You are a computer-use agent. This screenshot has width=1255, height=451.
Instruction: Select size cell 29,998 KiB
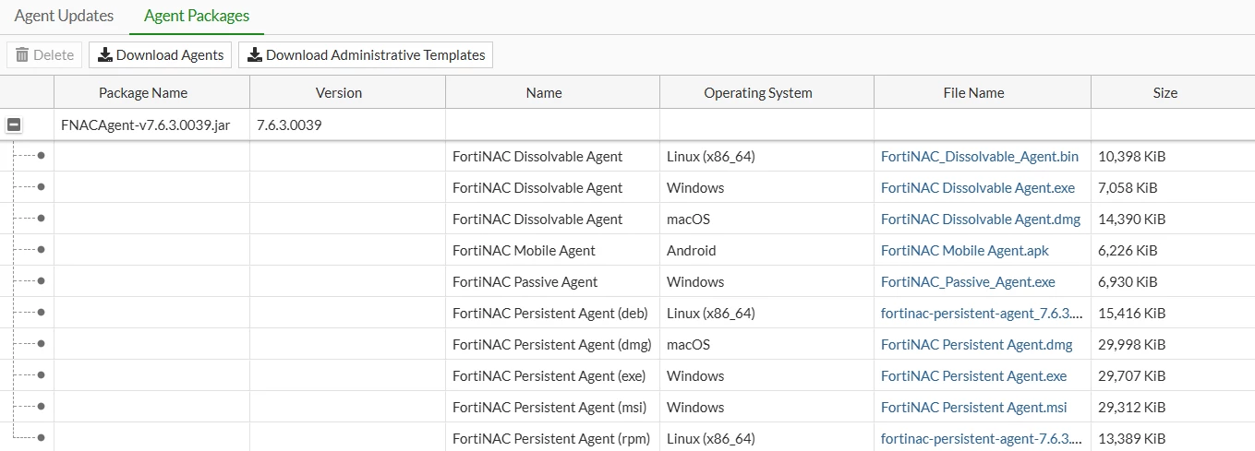tap(1132, 344)
